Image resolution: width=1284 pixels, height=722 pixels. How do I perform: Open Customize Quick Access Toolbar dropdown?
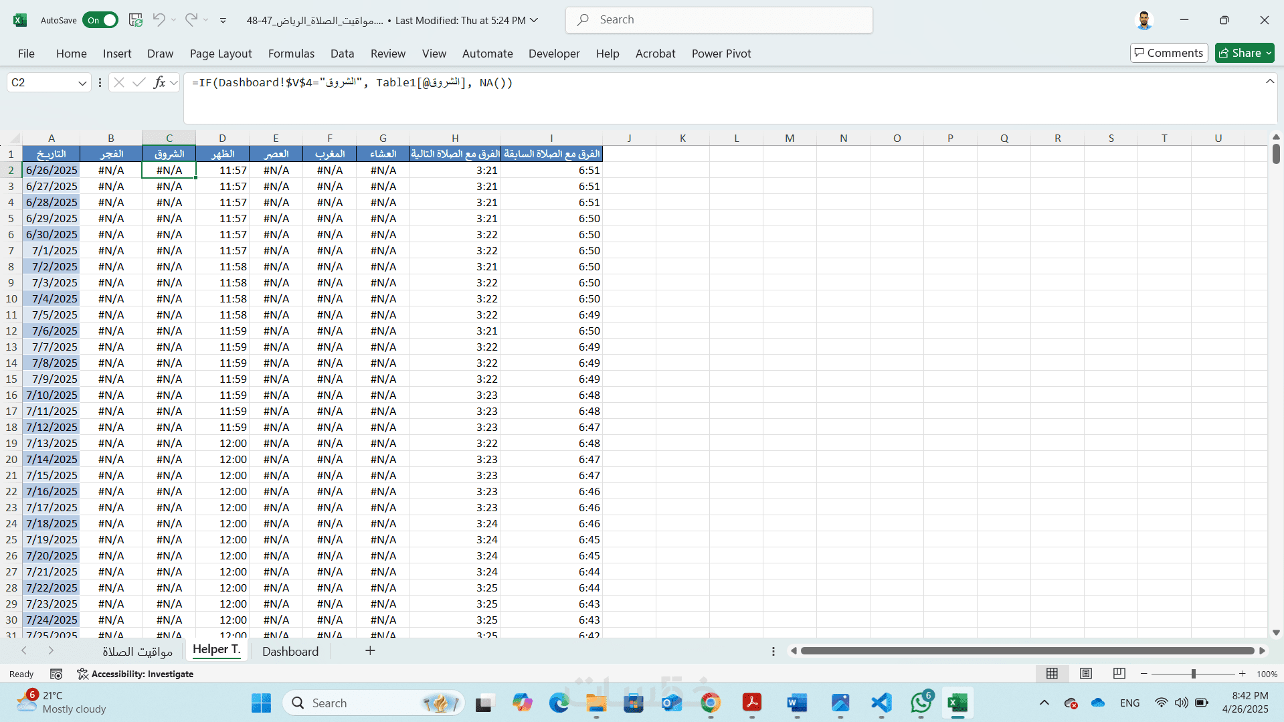point(223,20)
